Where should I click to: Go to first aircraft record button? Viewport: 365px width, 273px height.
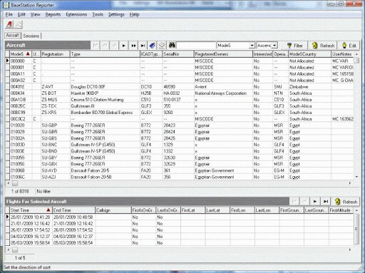96,45
